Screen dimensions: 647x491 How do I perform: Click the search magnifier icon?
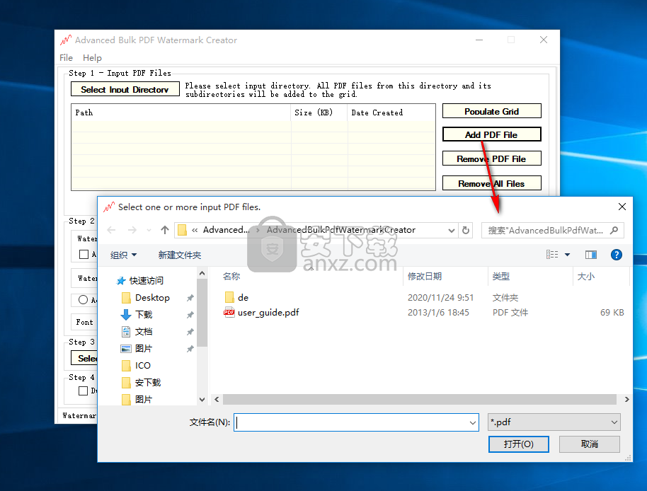(614, 230)
